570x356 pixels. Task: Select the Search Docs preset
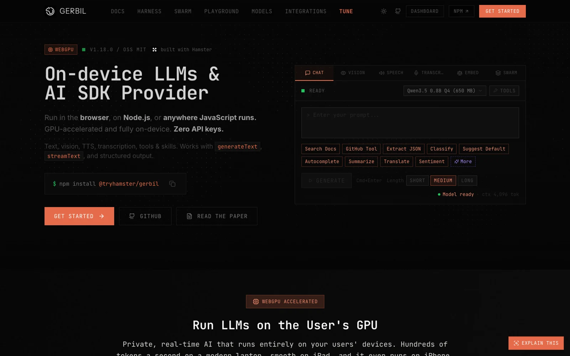coord(320,149)
